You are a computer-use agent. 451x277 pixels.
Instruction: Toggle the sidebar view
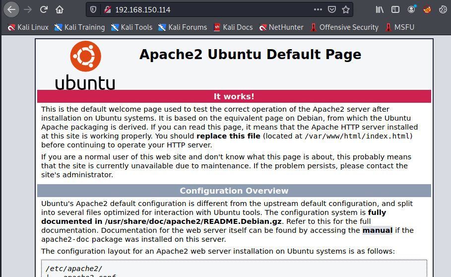395,9
